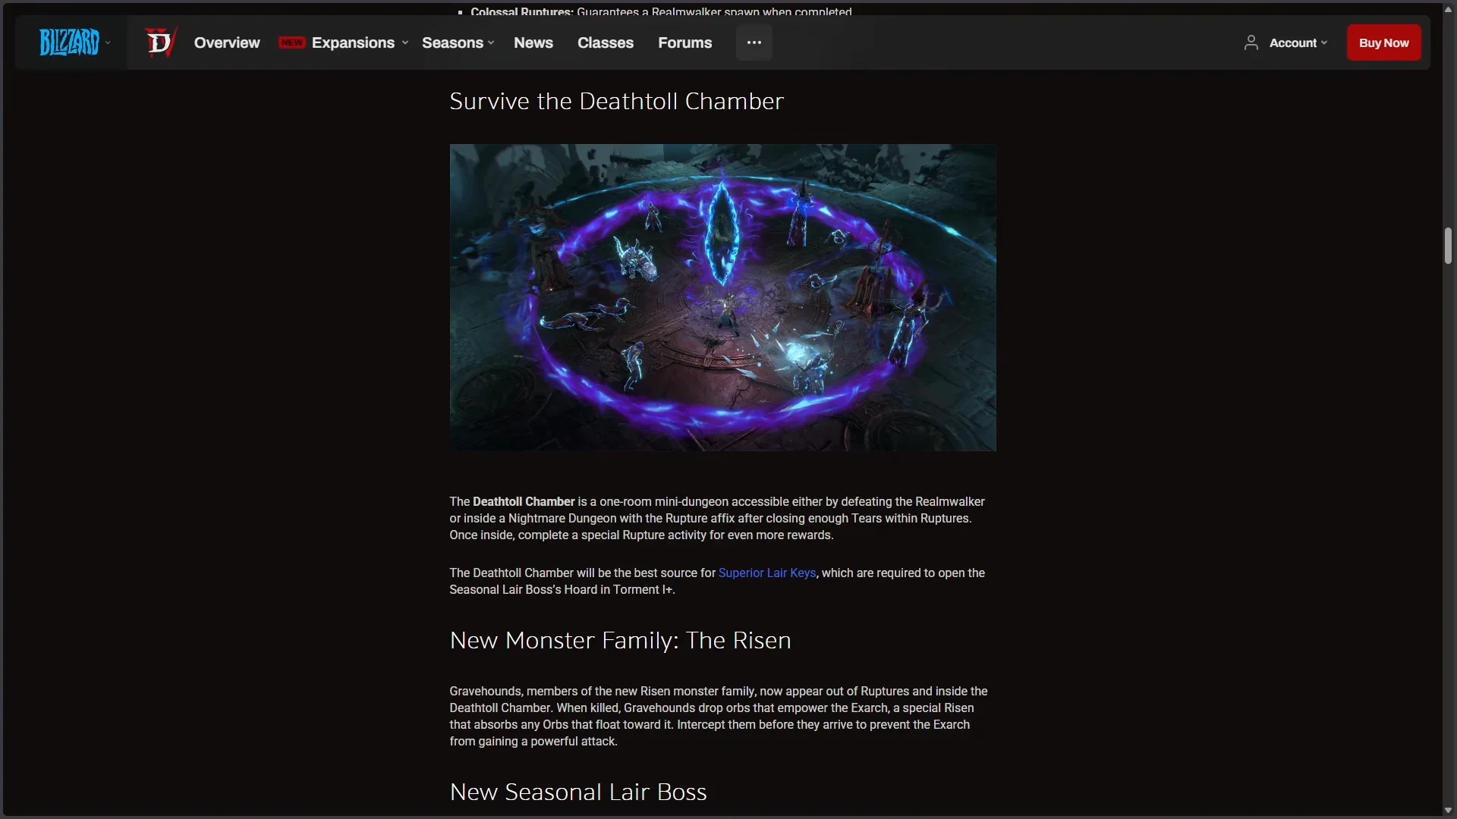The image size is (1457, 819).
Task: Click the 'New Monster Family: The Risen' heading
Action: pyautogui.click(x=620, y=640)
